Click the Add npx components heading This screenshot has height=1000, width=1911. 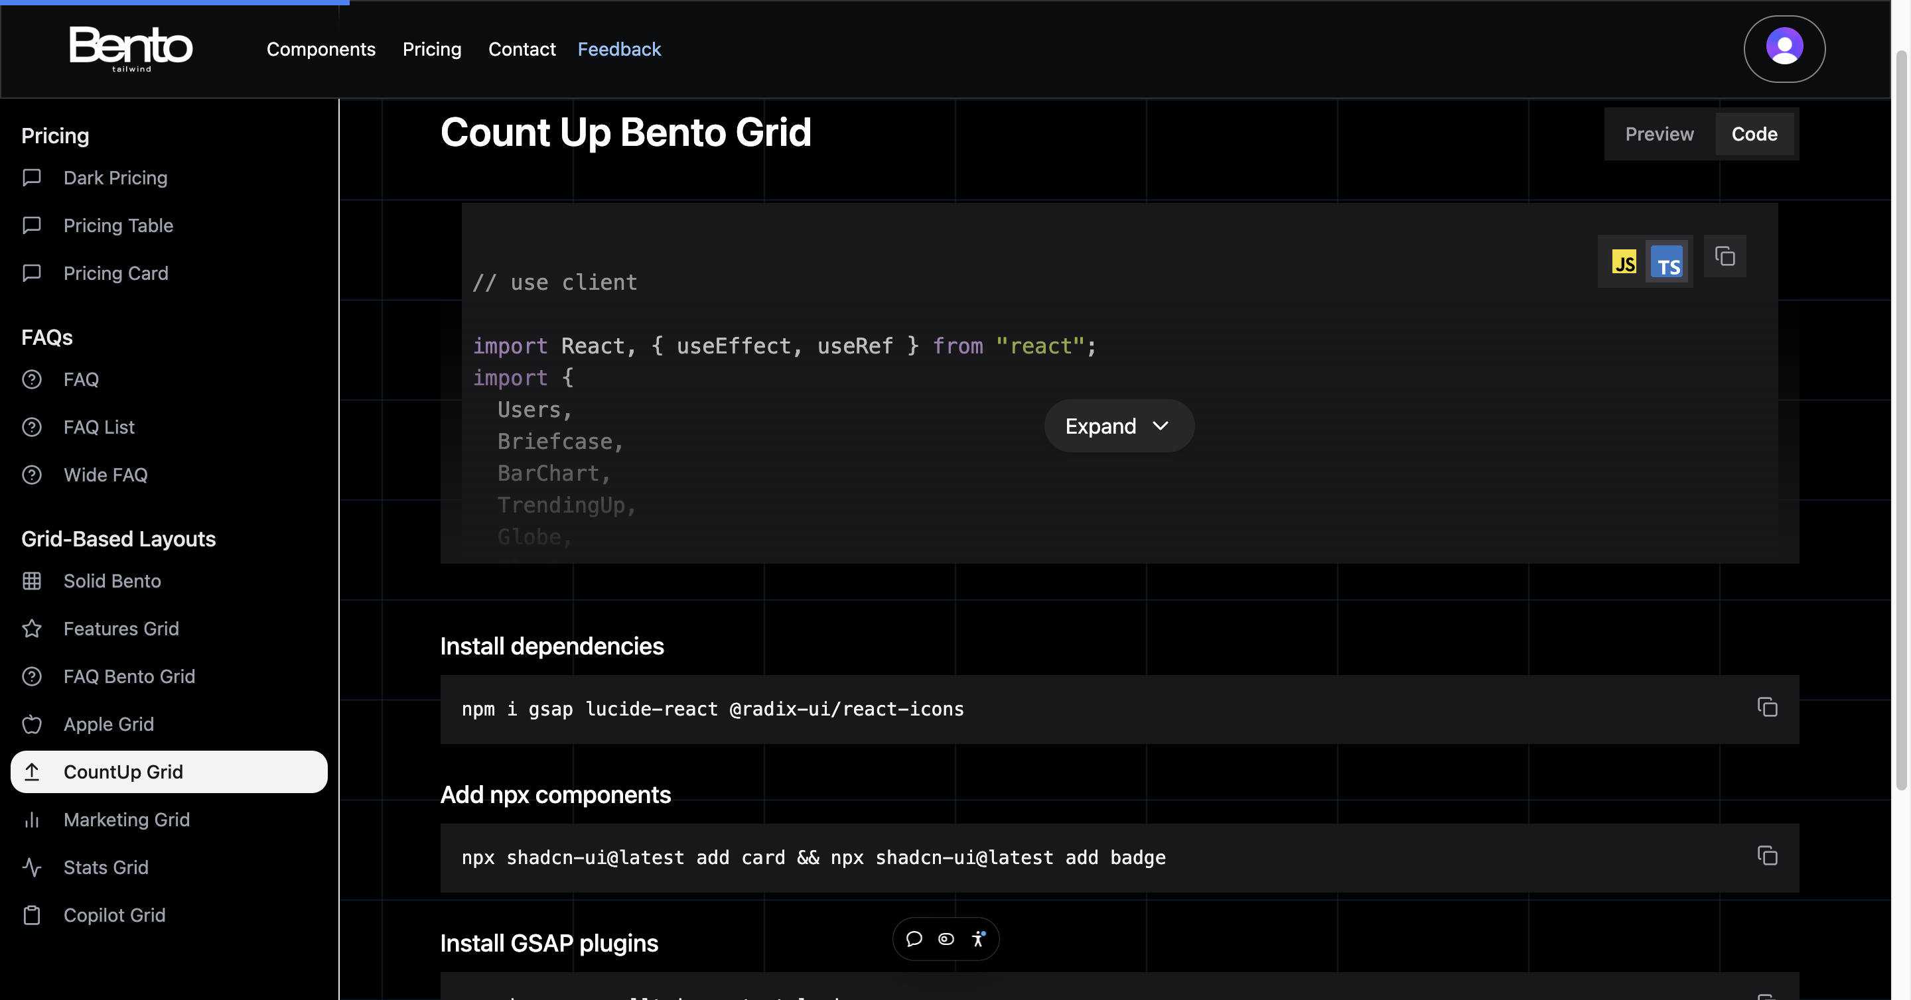tap(555, 794)
